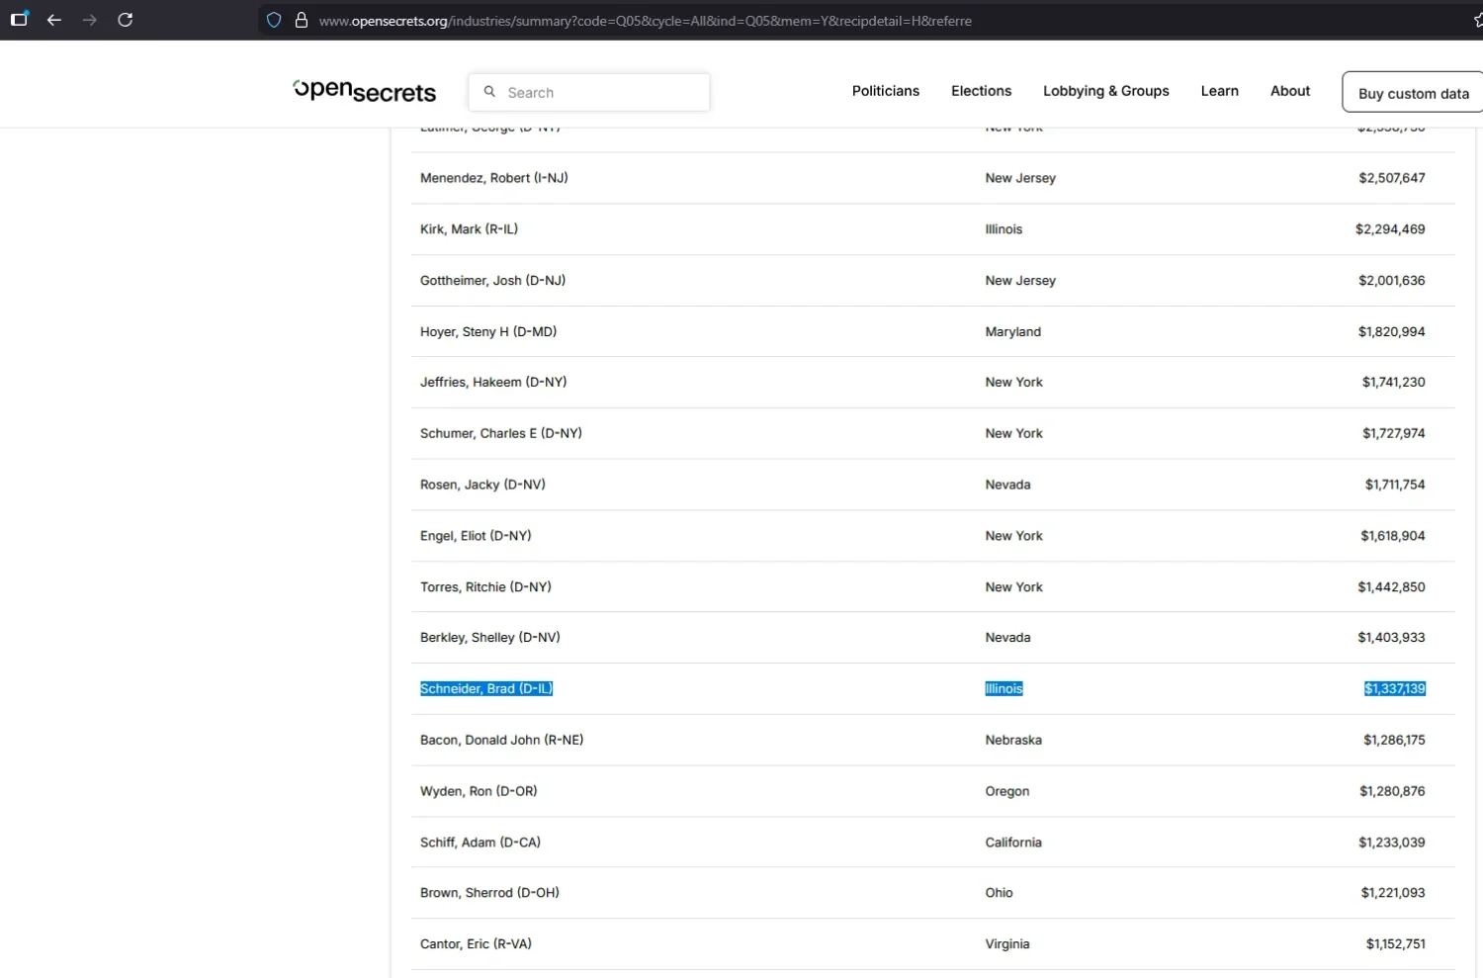The height and width of the screenshot is (978, 1483).
Task: Click the amount $1,711,754
Action: tap(1395, 485)
